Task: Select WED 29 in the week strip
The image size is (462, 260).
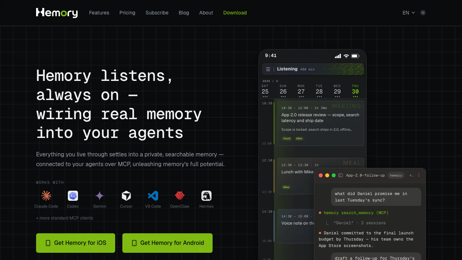Action: pos(337,91)
